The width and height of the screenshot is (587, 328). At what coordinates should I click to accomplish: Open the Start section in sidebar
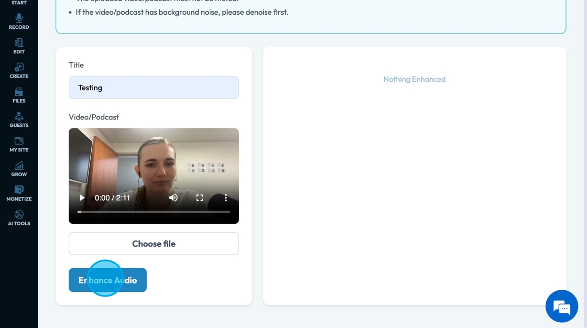19,3
